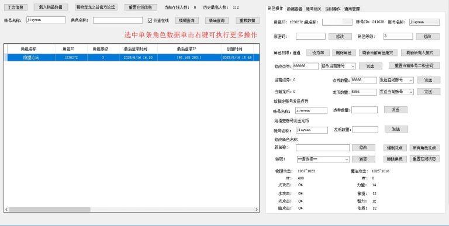Sort by the 创建时间 column header
Screen dimensions: 449x226
237,49
